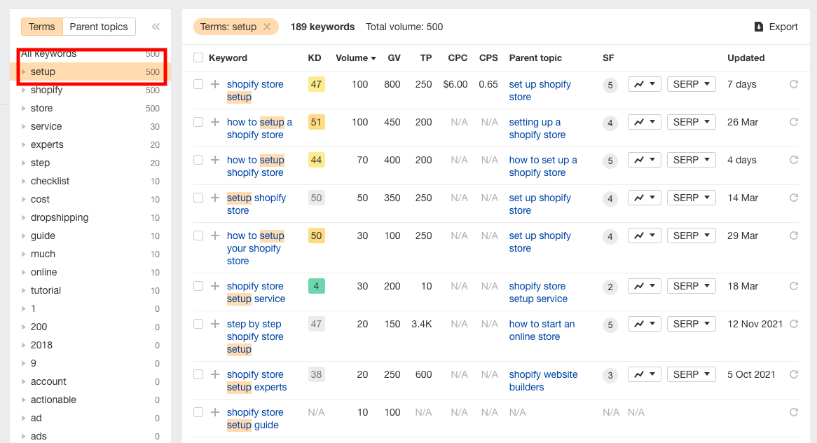The image size is (817, 443).
Task: Add "shopify store setup experts" via plus icon
Action: [x=214, y=374]
